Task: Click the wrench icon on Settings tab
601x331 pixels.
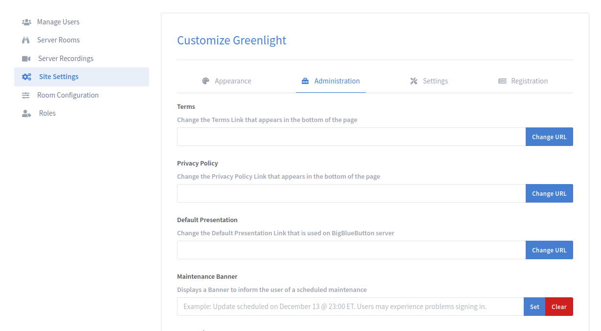Action: point(413,81)
